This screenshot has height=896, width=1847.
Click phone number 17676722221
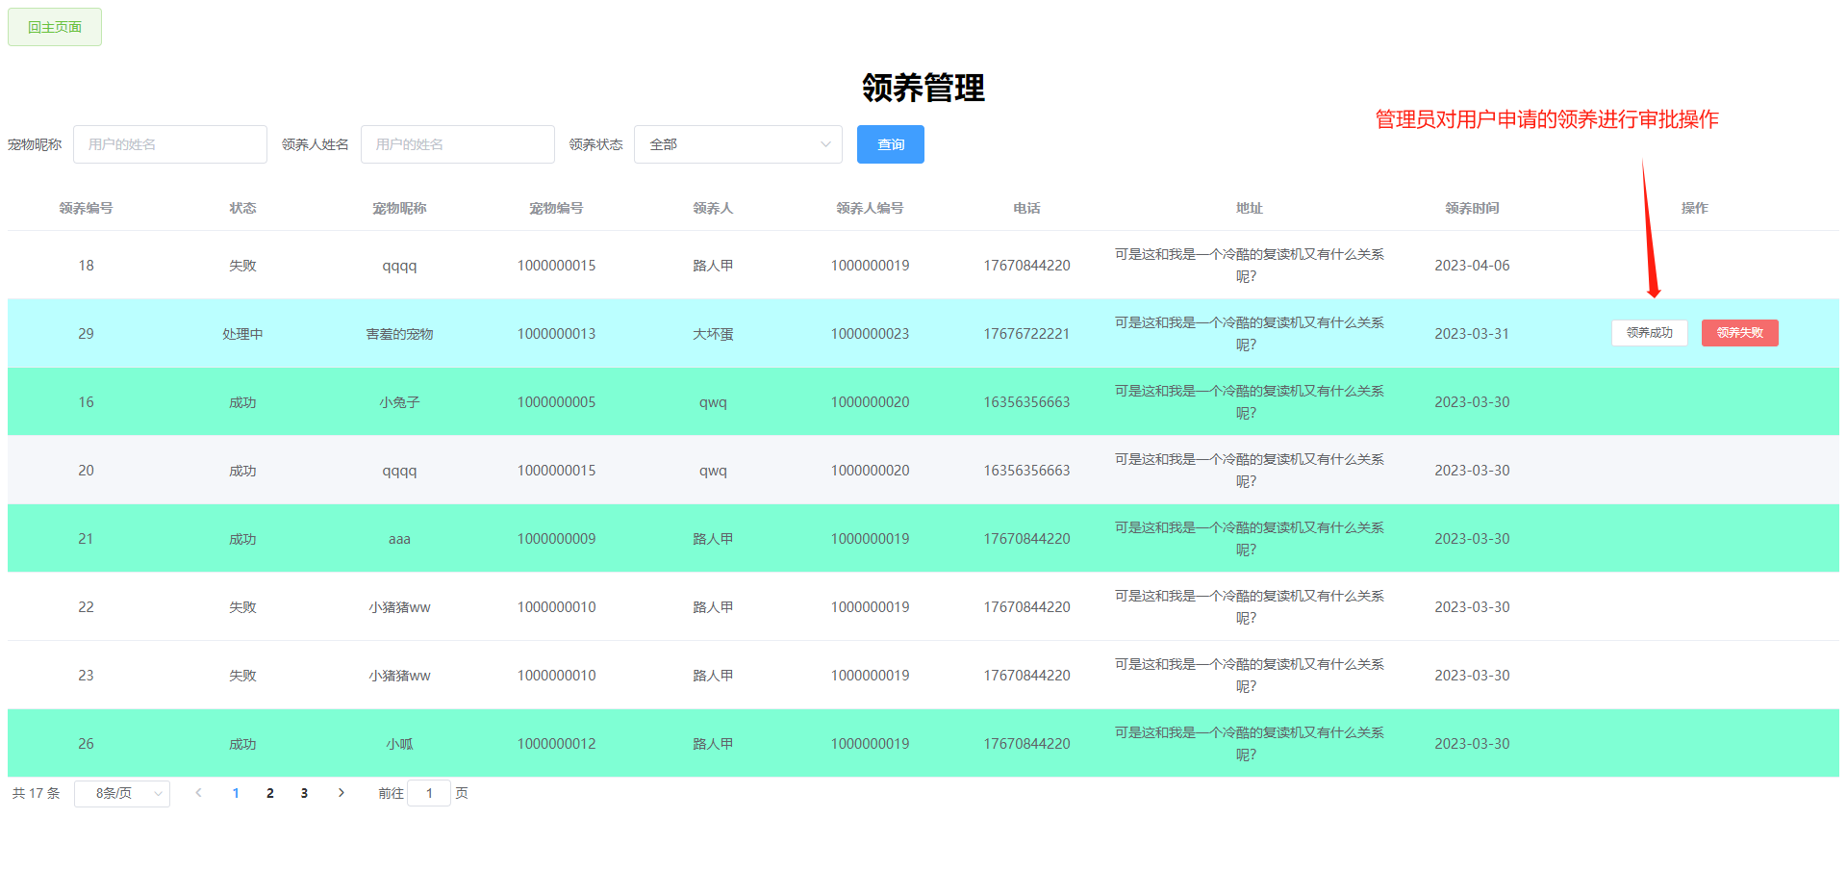click(1026, 334)
